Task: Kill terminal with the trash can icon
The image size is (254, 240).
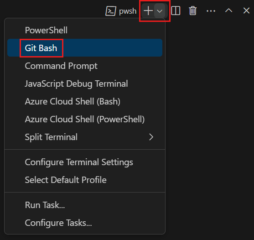Action: coord(192,11)
